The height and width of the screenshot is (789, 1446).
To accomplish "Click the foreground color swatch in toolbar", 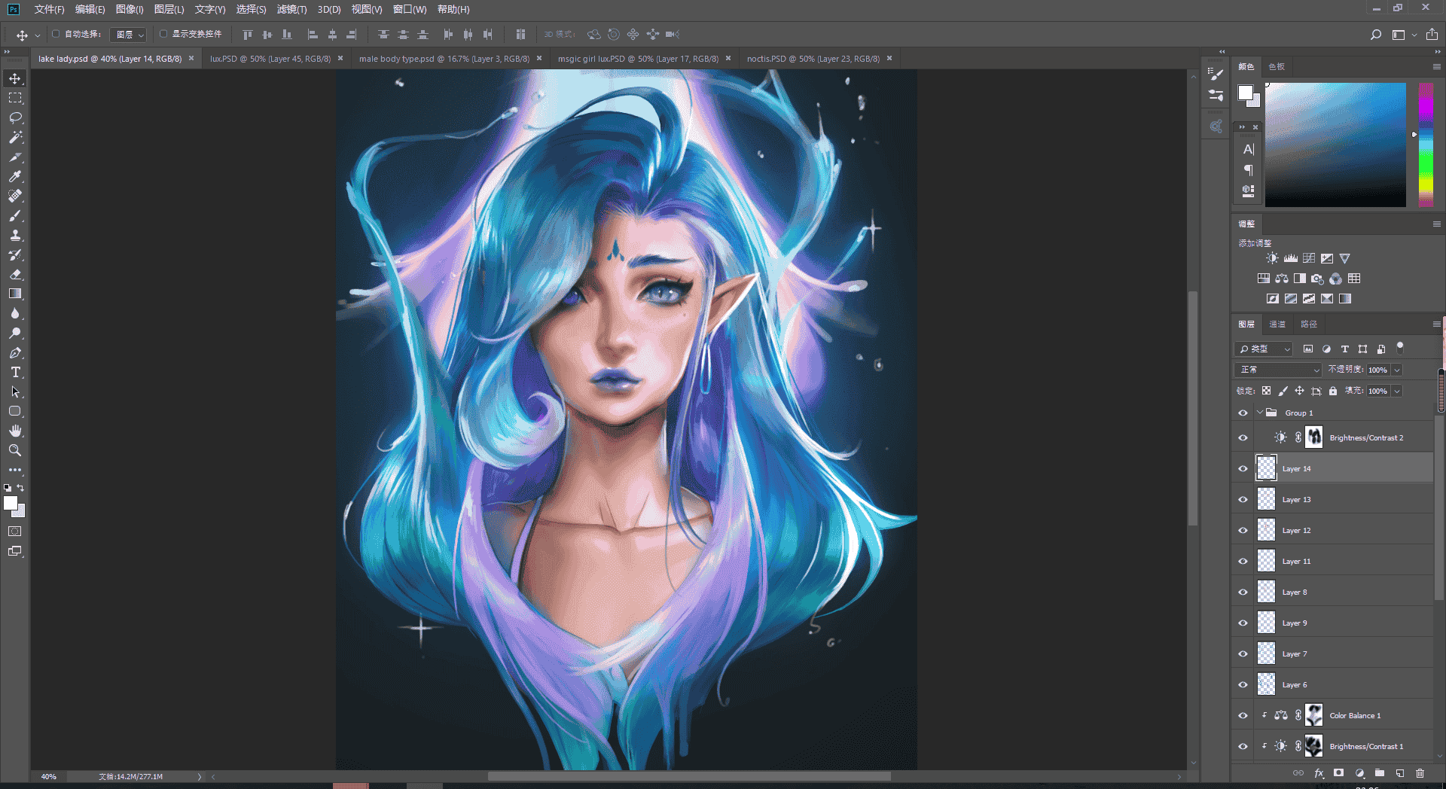I will 10,504.
